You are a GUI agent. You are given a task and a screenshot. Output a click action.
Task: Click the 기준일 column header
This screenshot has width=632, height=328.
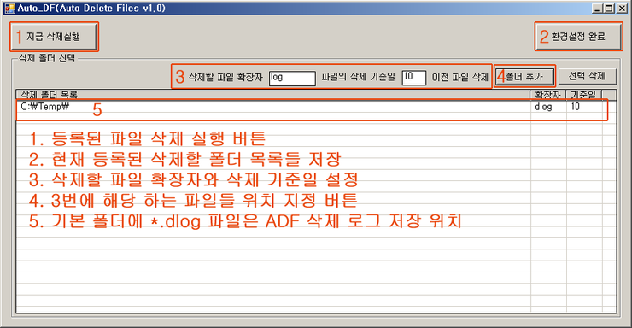click(584, 95)
